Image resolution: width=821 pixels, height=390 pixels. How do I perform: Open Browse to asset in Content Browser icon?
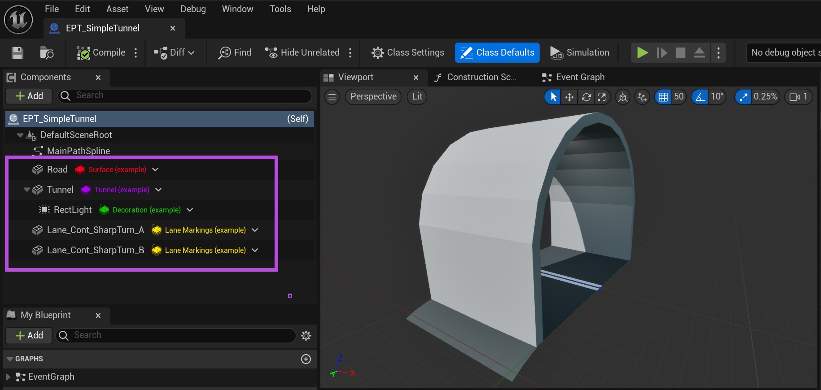tap(47, 52)
